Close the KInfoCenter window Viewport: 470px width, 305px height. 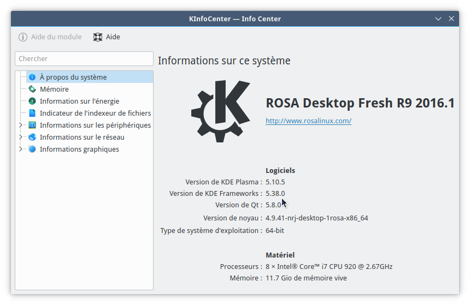point(451,19)
